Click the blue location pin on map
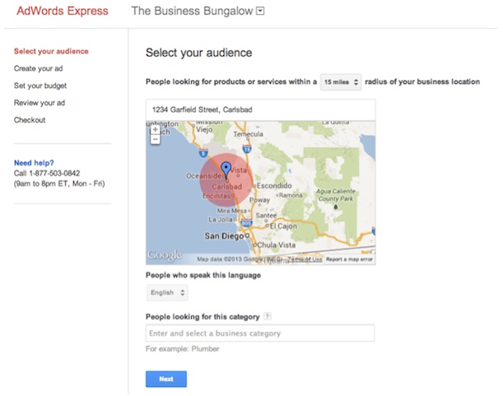The height and width of the screenshot is (396, 503). tap(226, 170)
